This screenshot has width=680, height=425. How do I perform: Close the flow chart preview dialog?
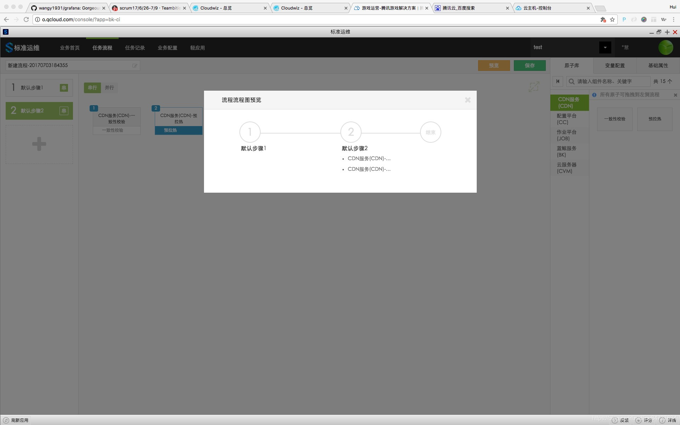coord(467,100)
